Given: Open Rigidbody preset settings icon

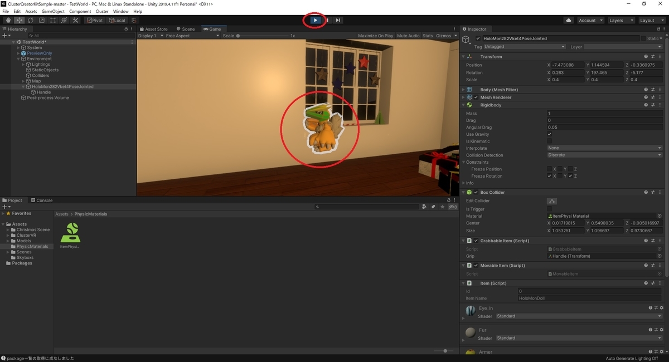Looking at the screenshot, I should [654, 105].
